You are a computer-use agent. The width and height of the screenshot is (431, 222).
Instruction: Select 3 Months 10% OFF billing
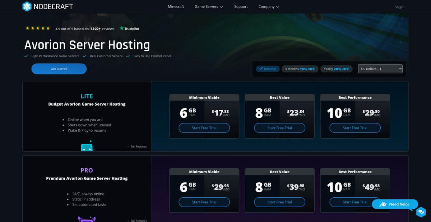(x=300, y=69)
